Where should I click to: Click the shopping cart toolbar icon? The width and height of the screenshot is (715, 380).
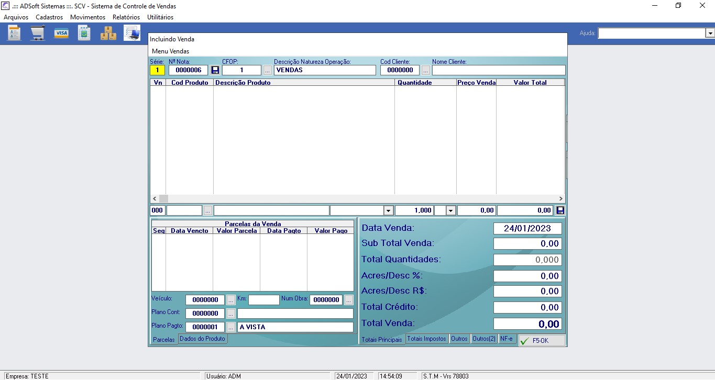pos(38,33)
